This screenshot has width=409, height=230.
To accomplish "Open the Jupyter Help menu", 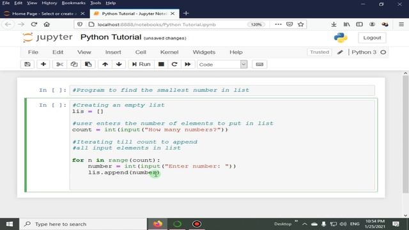I will [236, 52].
